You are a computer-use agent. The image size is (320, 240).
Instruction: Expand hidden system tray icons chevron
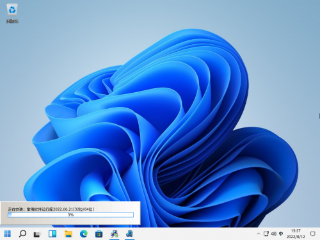click(259, 234)
